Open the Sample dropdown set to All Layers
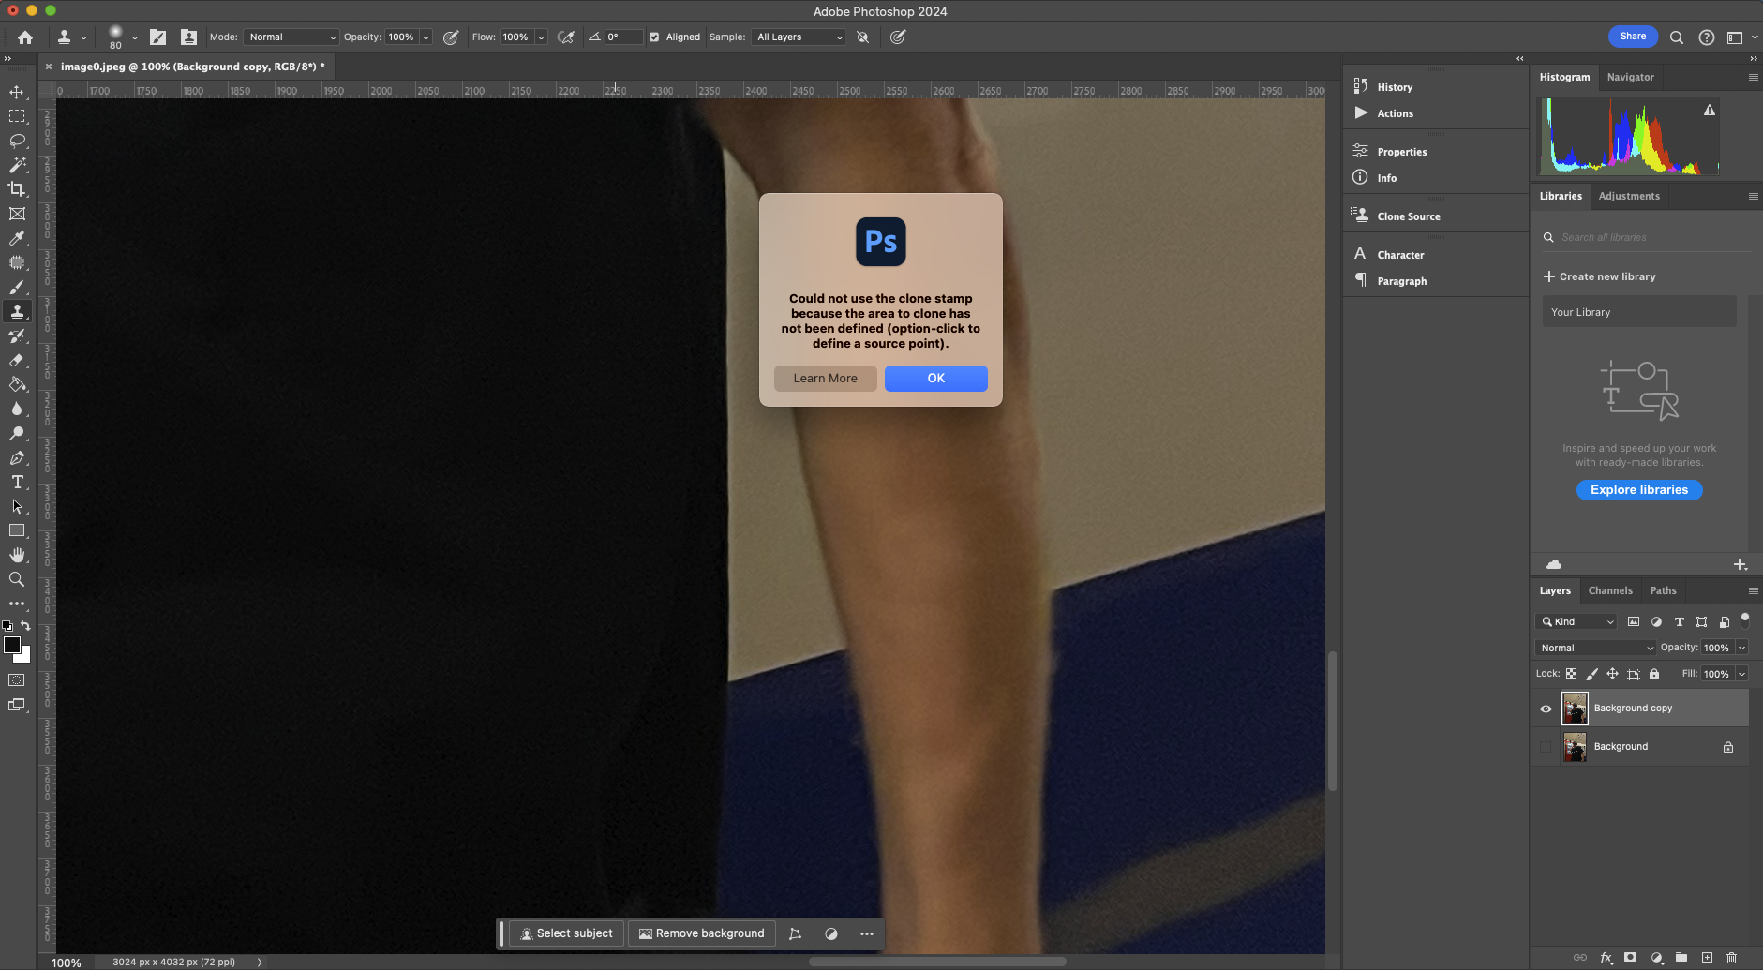This screenshot has height=970, width=1763. [799, 37]
